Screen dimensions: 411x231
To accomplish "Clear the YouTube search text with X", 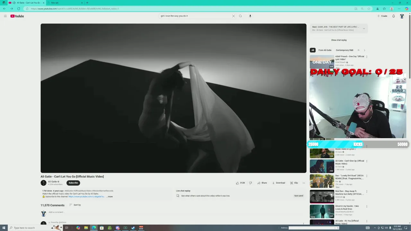I will 233,16.
